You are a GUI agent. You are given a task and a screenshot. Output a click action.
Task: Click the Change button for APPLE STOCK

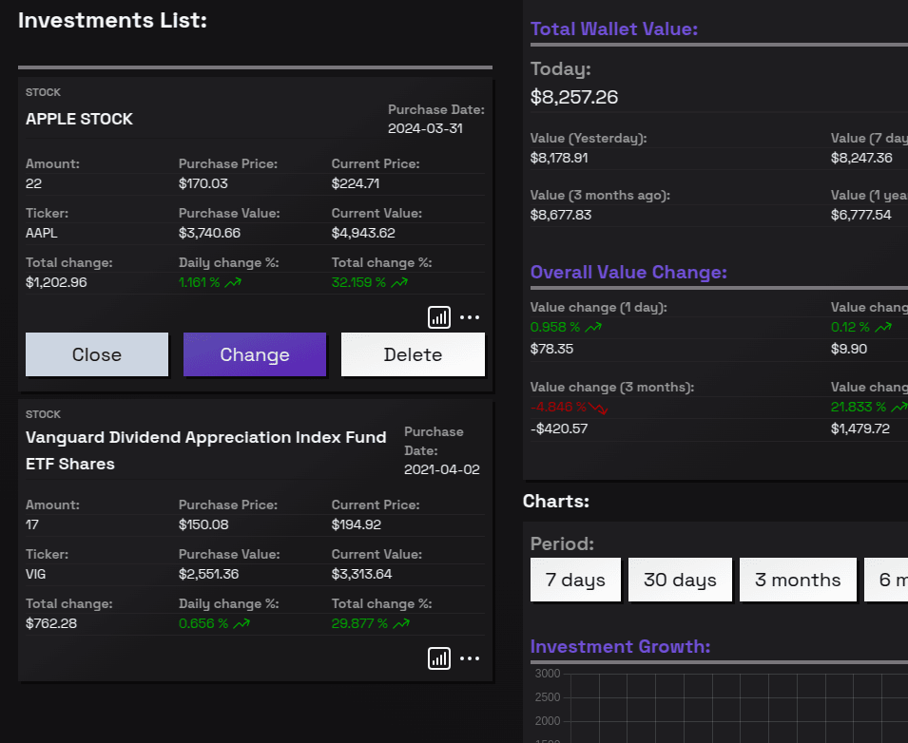click(x=254, y=354)
